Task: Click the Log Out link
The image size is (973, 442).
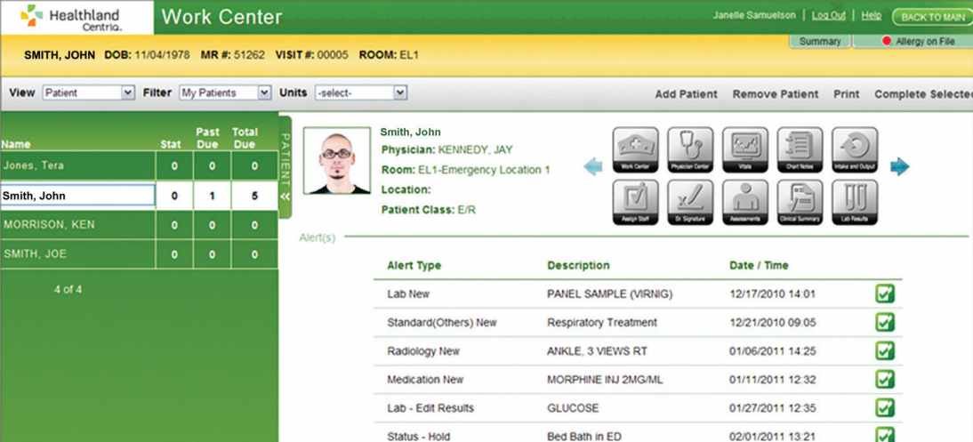Action: pos(828,15)
